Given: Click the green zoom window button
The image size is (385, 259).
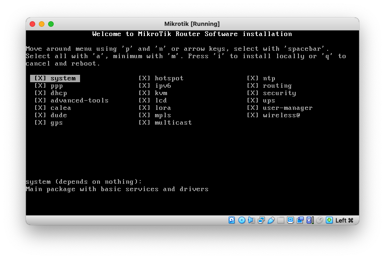Looking at the screenshot, I should [51, 24].
